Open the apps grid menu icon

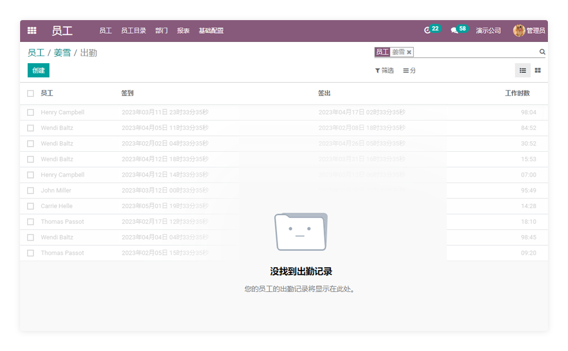pos(32,31)
